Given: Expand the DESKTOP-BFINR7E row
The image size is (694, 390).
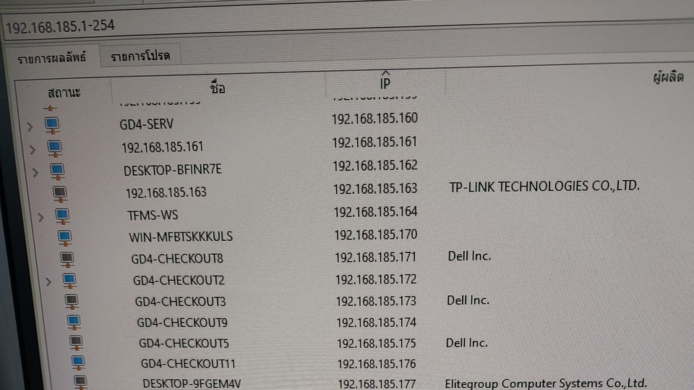Looking at the screenshot, I should pos(35,173).
